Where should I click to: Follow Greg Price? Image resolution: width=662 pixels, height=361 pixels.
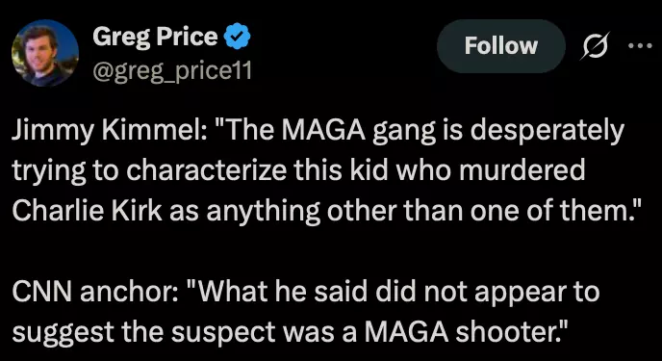click(x=501, y=46)
